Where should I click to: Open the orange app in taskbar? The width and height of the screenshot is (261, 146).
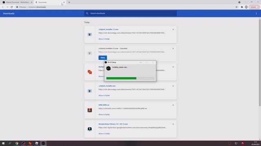30,143
